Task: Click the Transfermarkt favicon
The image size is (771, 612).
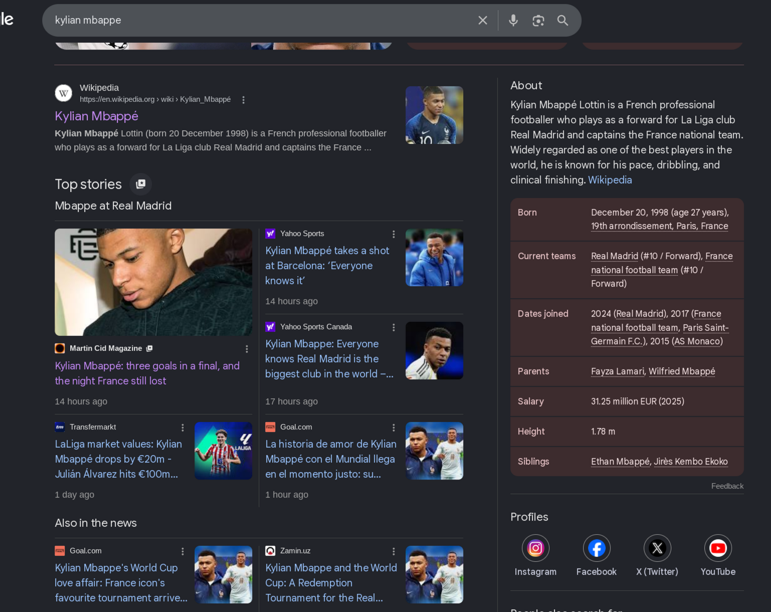Action: point(60,427)
